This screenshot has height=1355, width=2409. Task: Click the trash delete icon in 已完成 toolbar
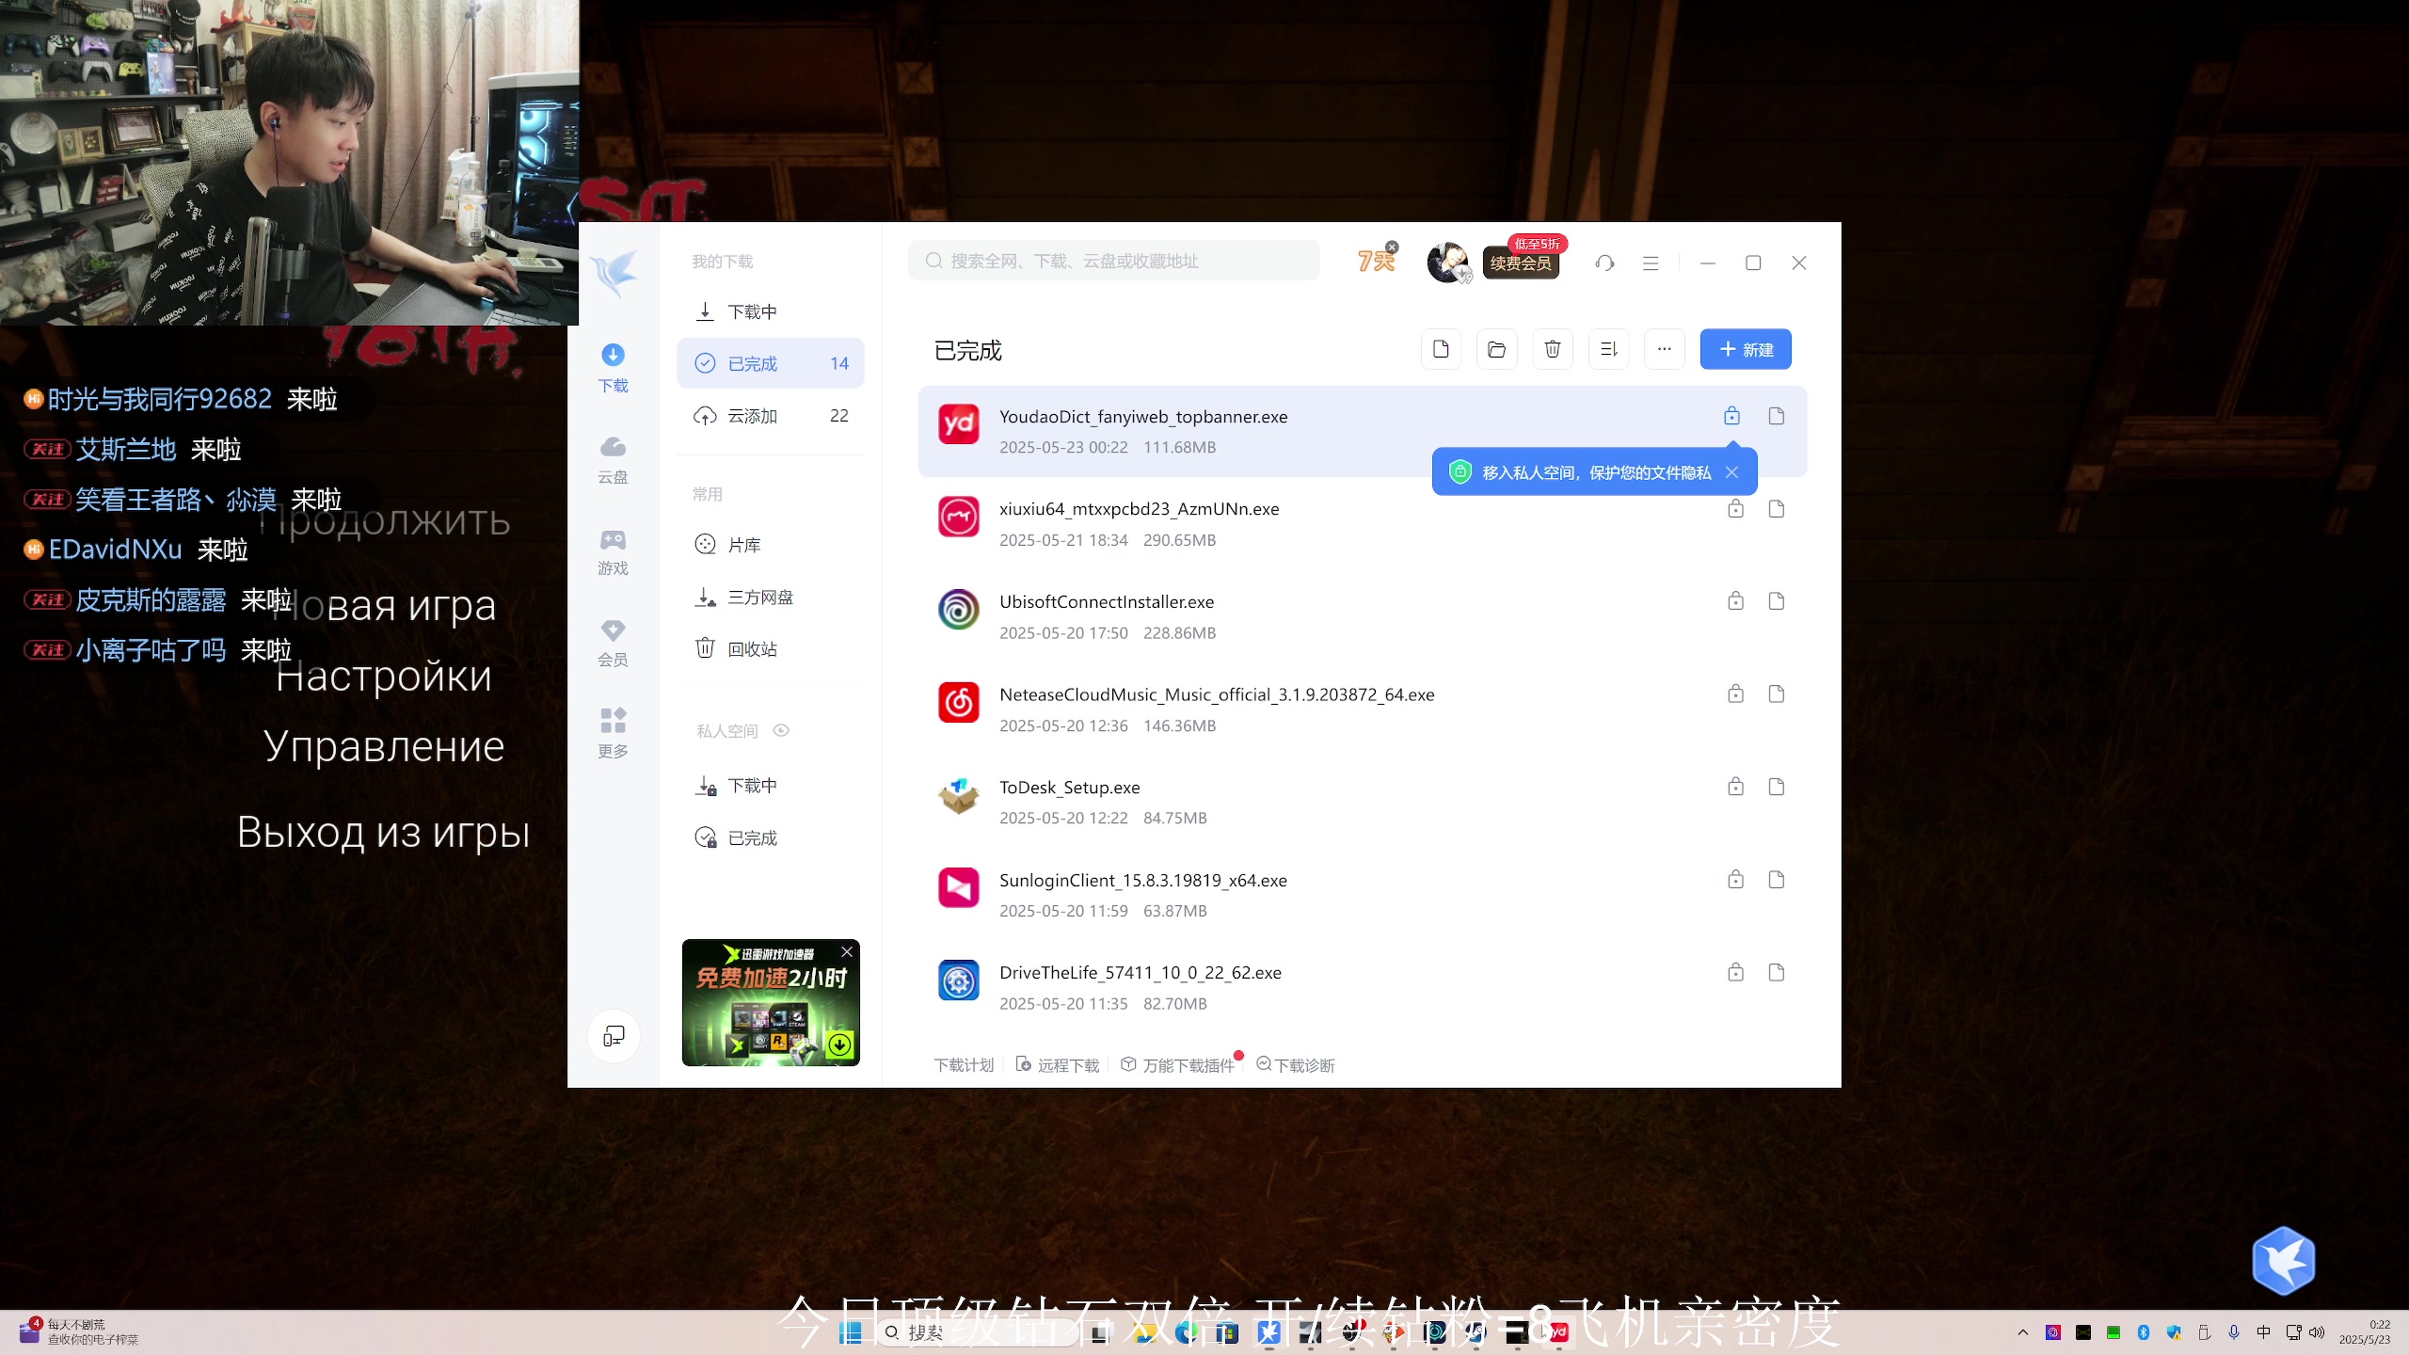pos(1553,350)
